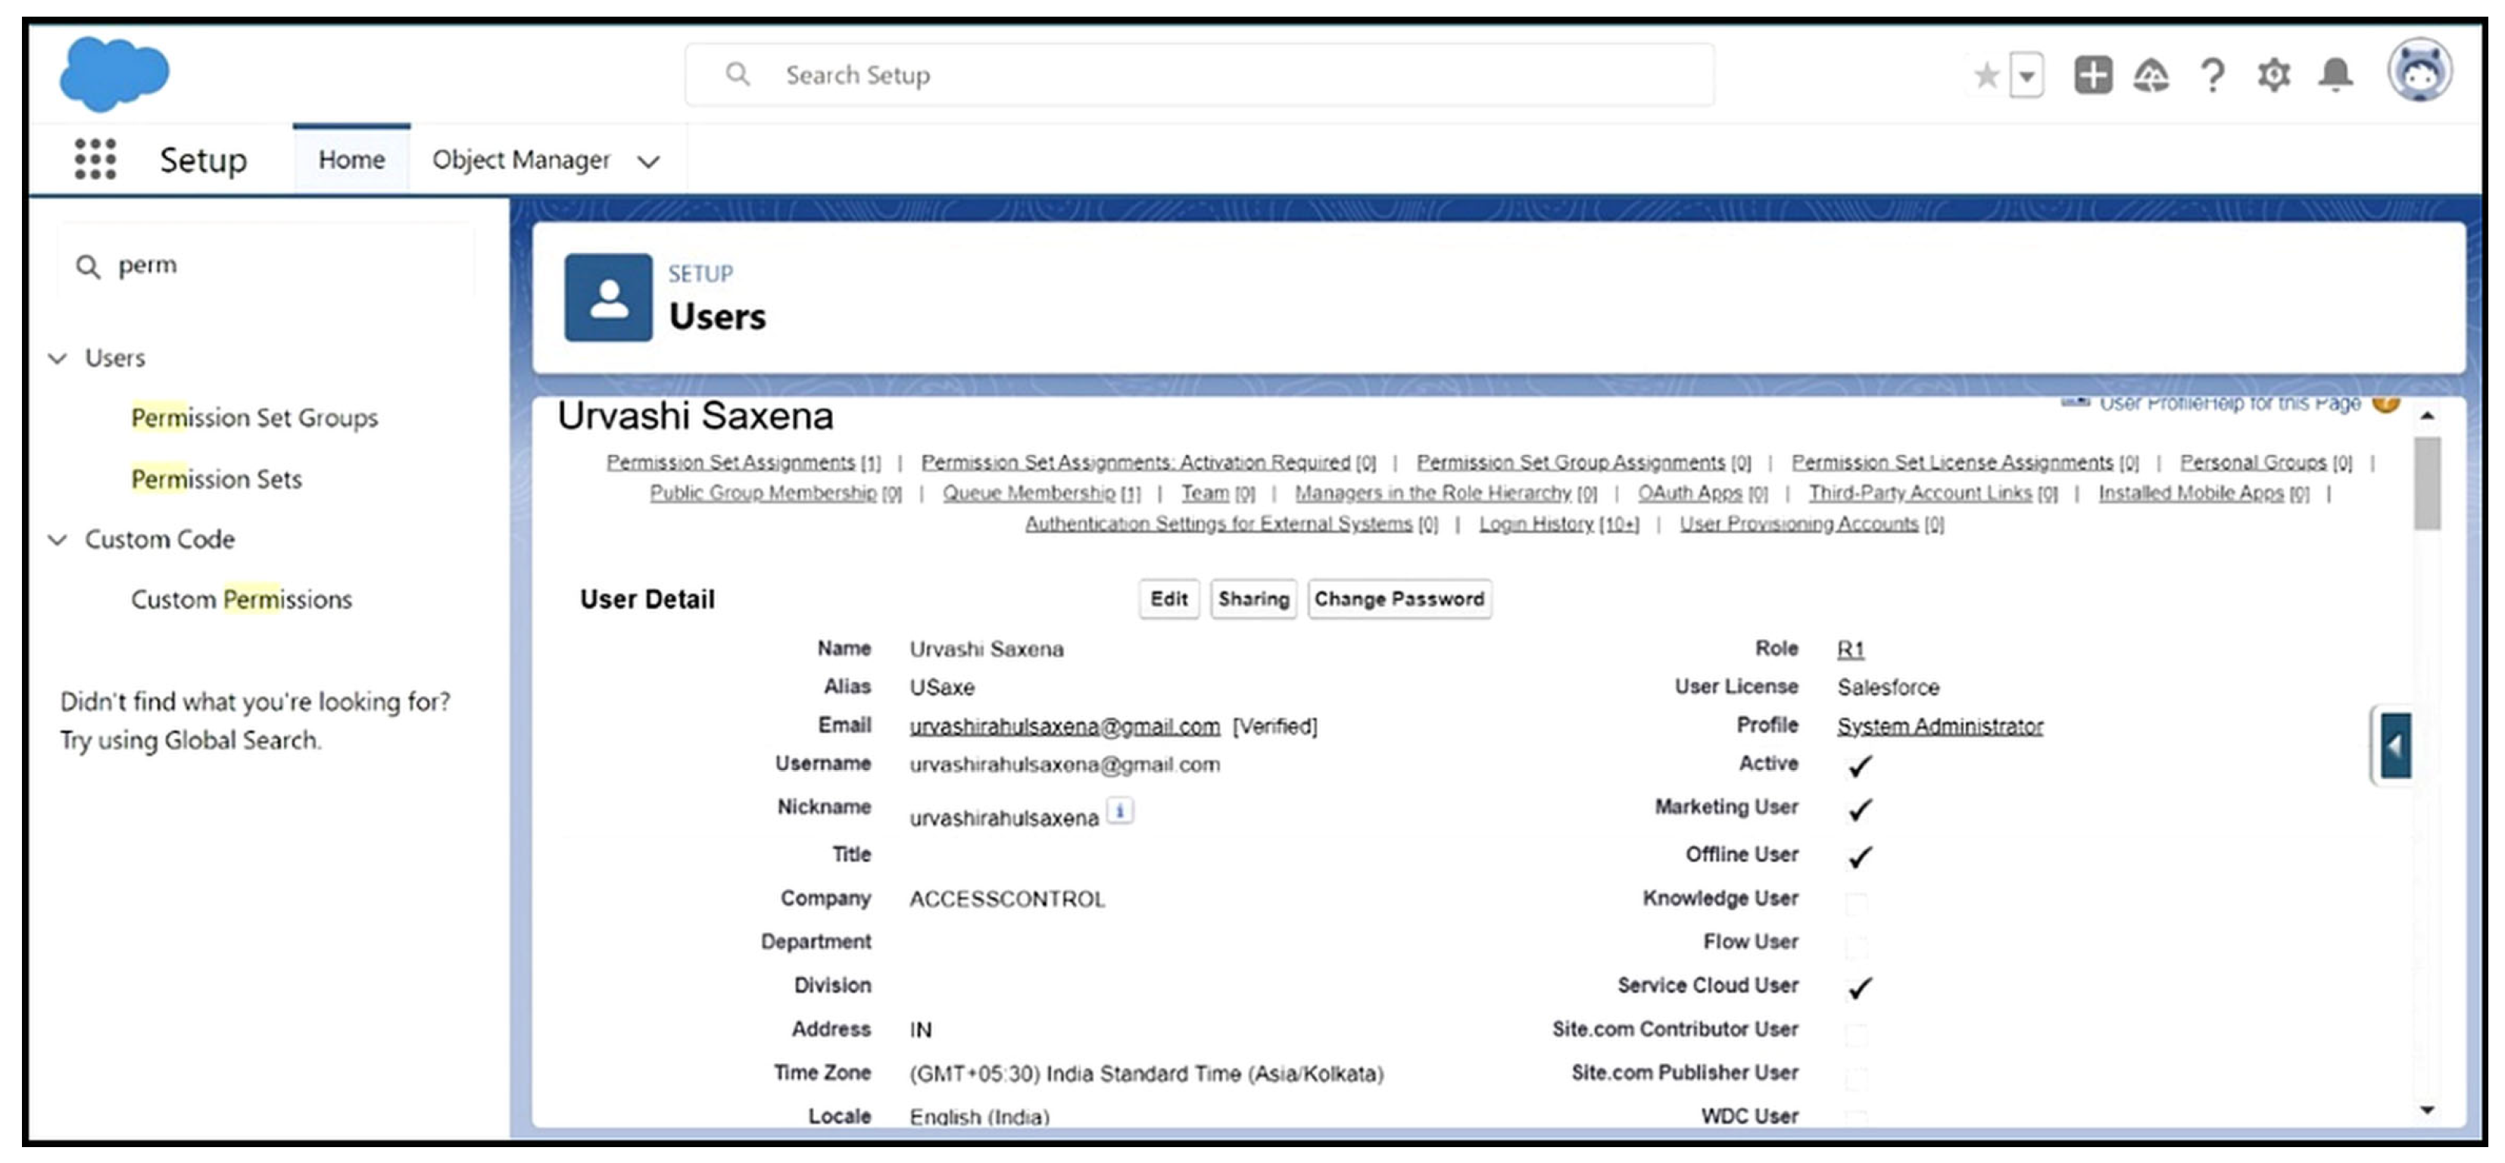Open Object Manager tab dropdown chevron
This screenshot has height=1163, width=2505.
[649, 161]
